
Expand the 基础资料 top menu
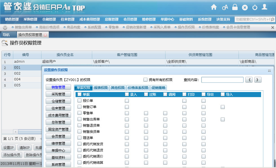pyautogui.click(x=186, y=19)
